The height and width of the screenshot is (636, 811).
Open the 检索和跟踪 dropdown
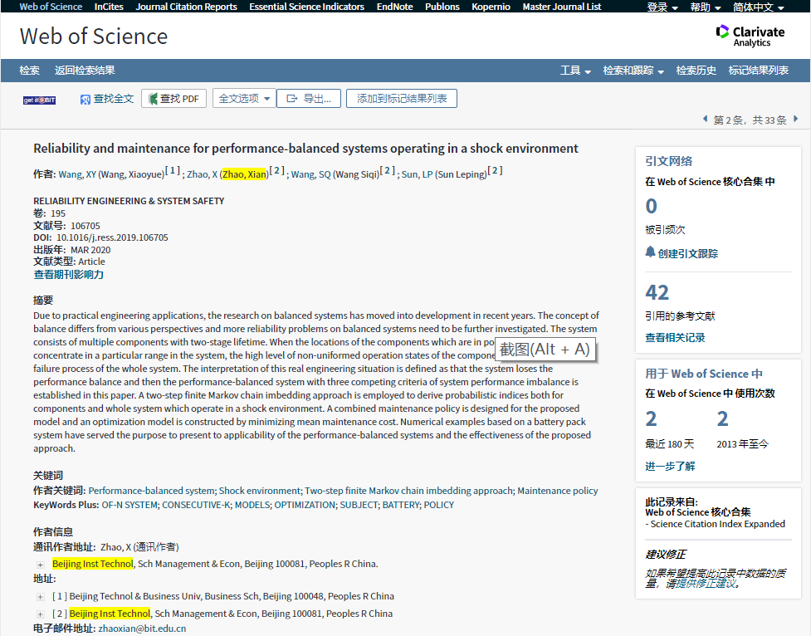point(633,71)
